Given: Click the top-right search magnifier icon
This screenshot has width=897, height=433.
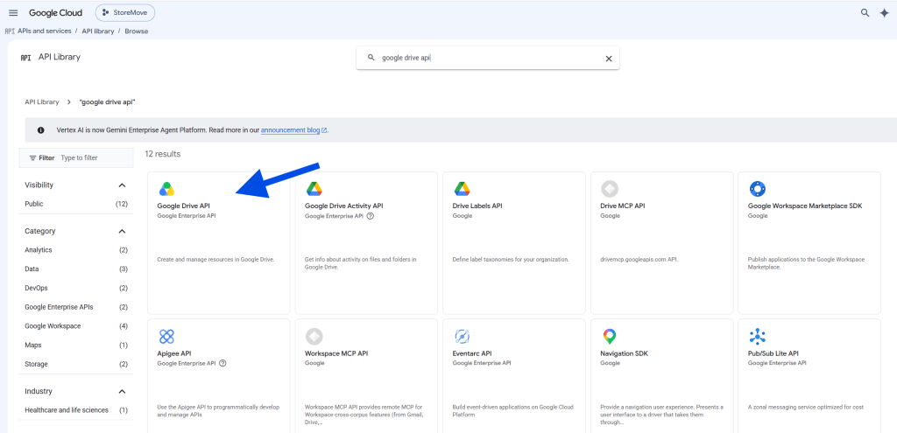Looking at the screenshot, I should coord(865,12).
